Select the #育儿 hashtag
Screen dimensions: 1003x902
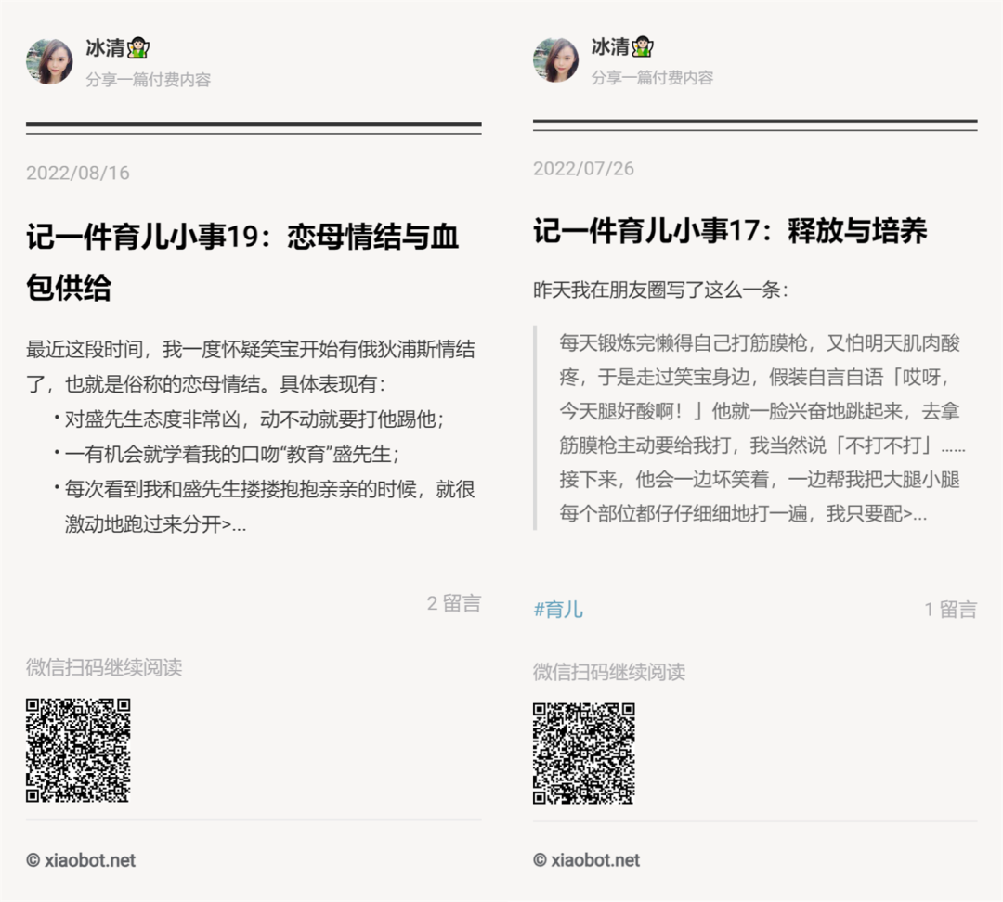[558, 609]
